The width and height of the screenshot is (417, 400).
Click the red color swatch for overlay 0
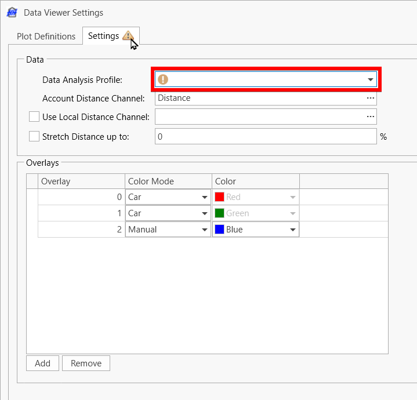219,197
